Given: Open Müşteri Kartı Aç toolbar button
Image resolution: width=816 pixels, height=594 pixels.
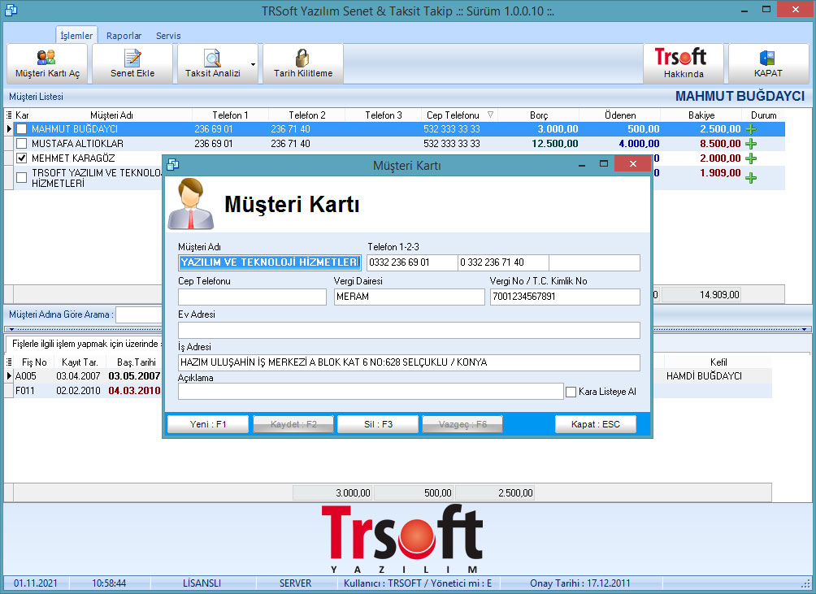Looking at the screenshot, I should click(x=47, y=63).
